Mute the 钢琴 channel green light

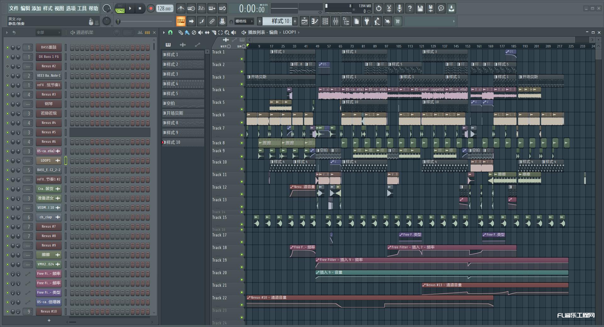[x=8, y=104]
